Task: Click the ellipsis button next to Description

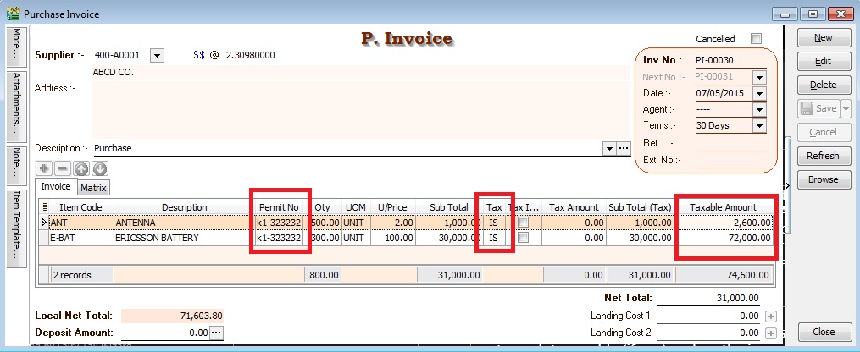Action: (624, 148)
